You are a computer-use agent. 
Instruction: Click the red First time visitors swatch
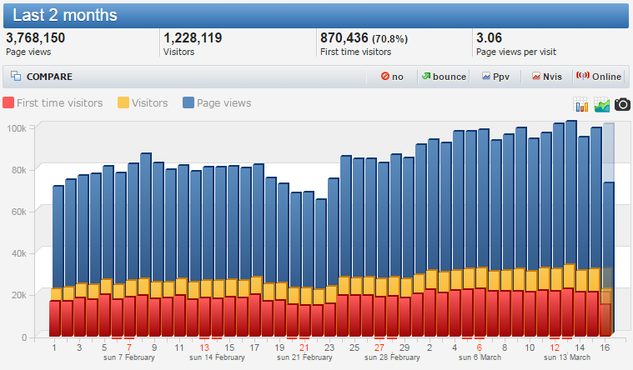(x=8, y=103)
